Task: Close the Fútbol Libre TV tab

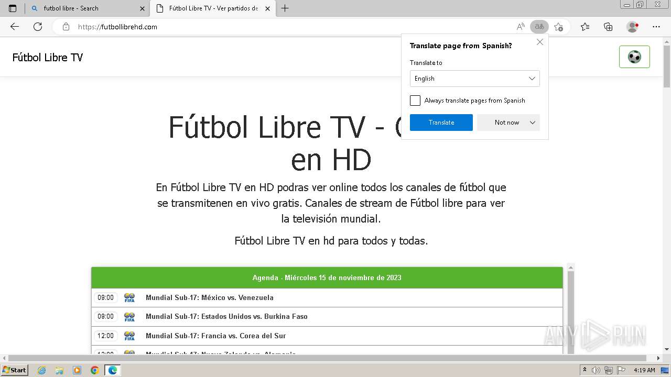Action: click(x=268, y=8)
